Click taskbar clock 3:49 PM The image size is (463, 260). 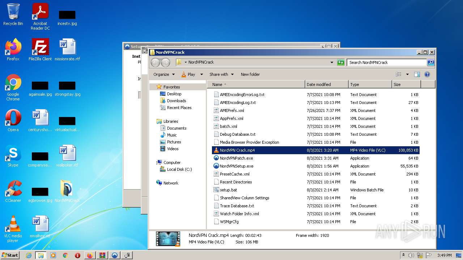point(444,255)
